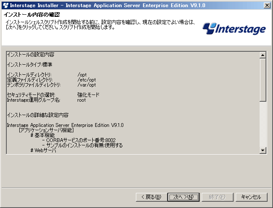Click the インストール内容の確認 page title
This screenshot has height=208, width=273.
[x=32, y=14]
